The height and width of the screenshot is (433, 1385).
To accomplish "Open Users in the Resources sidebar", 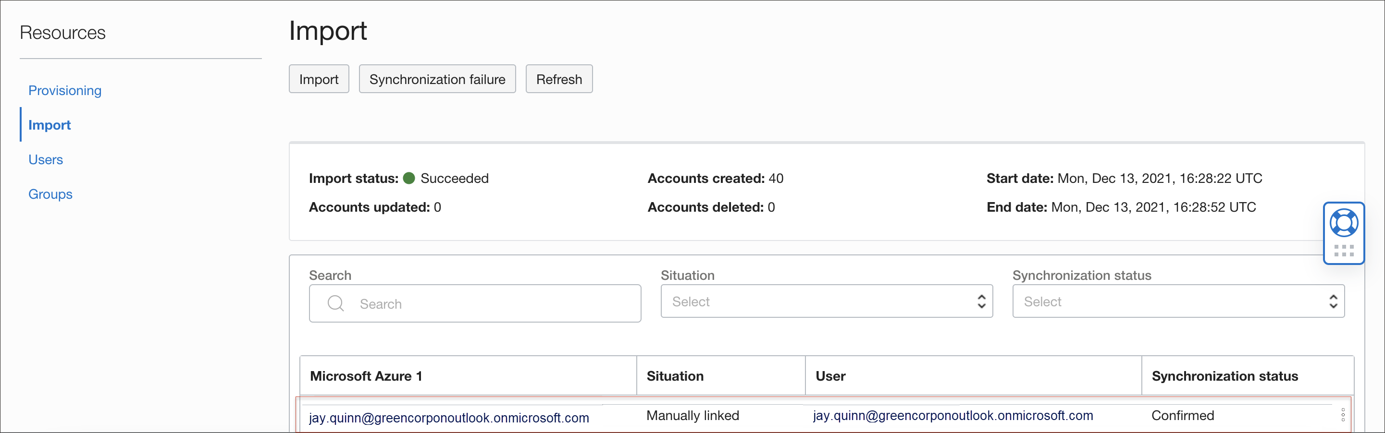I will (x=46, y=159).
